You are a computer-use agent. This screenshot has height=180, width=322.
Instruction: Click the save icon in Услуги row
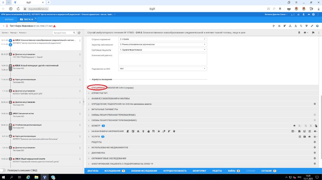(x=304, y=137)
